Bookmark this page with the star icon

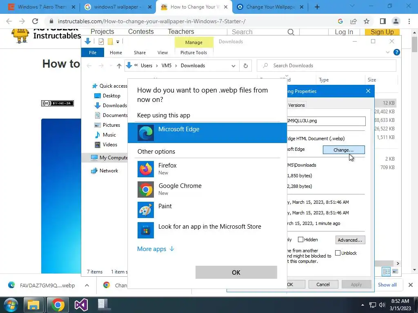367,21
